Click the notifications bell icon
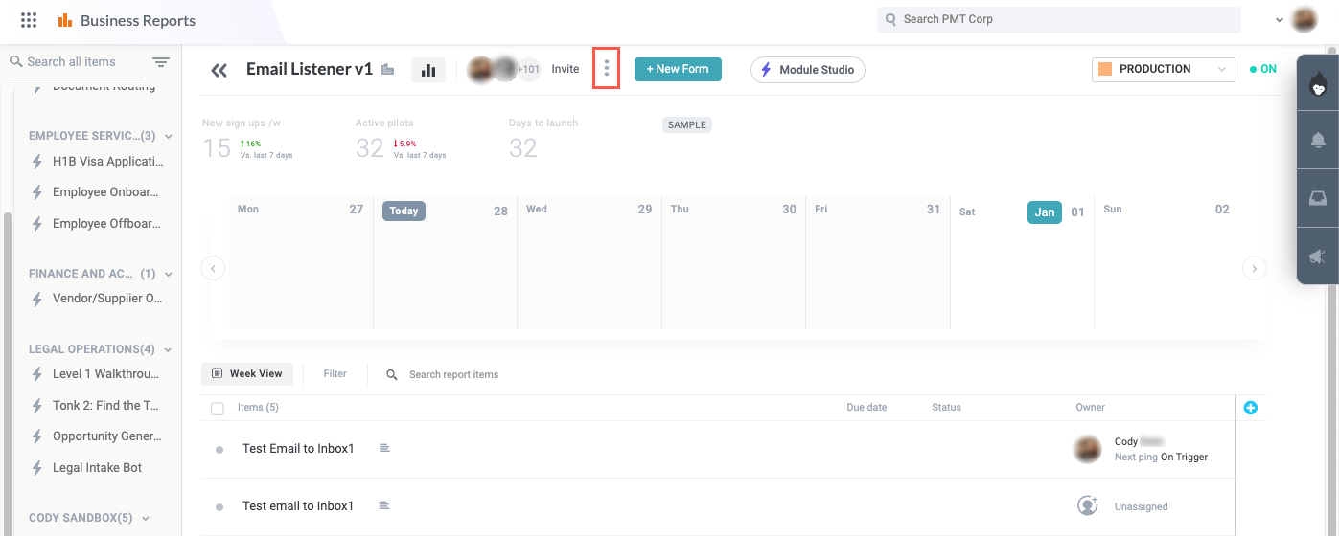Screen dimensions: 1339x536 tap(1318, 141)
